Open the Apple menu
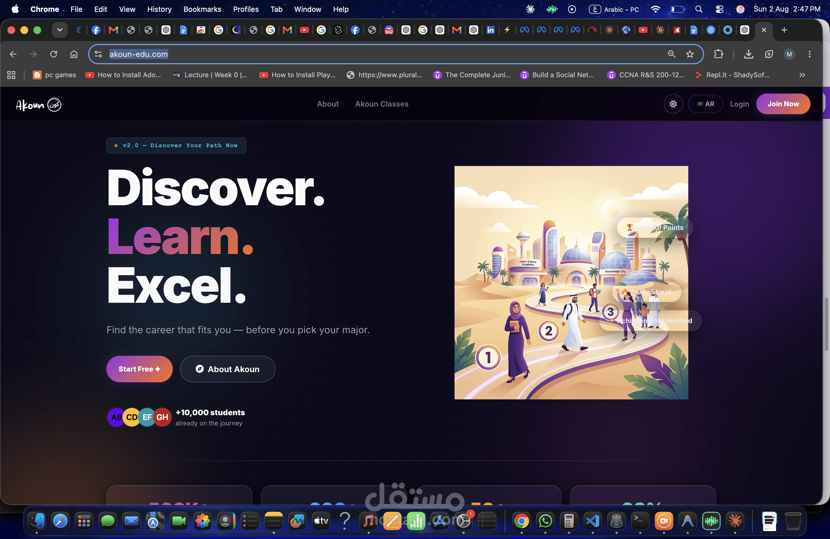Screen dimensions: 830x539 (x=15, y=9)
